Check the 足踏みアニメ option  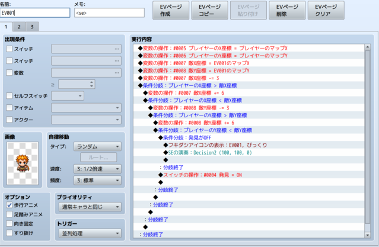click(x=9, y=214)
